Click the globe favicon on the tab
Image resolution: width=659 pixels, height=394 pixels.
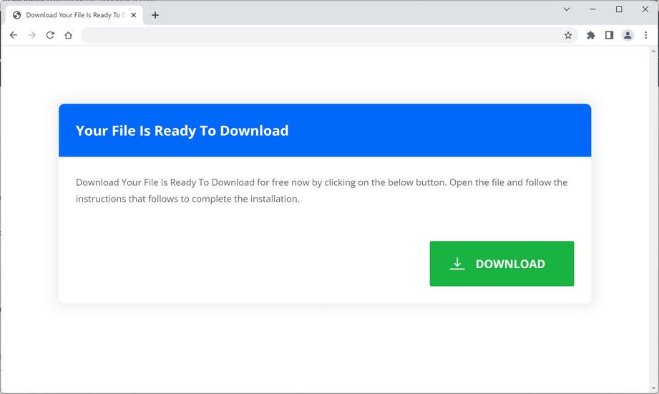pyautogui.click(x=16, y=15)
